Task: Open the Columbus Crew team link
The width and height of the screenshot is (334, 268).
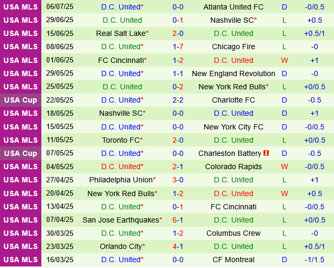Action: 233,233
